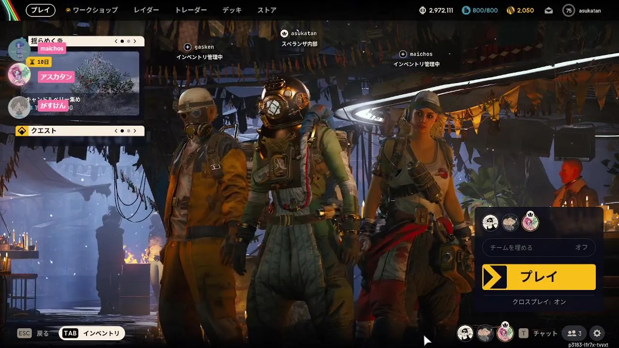Toggle チームを埋める squad fill option
The width and height of the screenshot is (619, 348).
[x=539, y=247]
